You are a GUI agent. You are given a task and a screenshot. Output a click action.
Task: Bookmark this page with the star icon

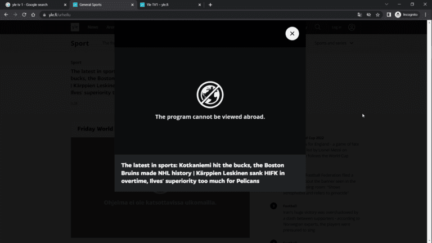378,15
